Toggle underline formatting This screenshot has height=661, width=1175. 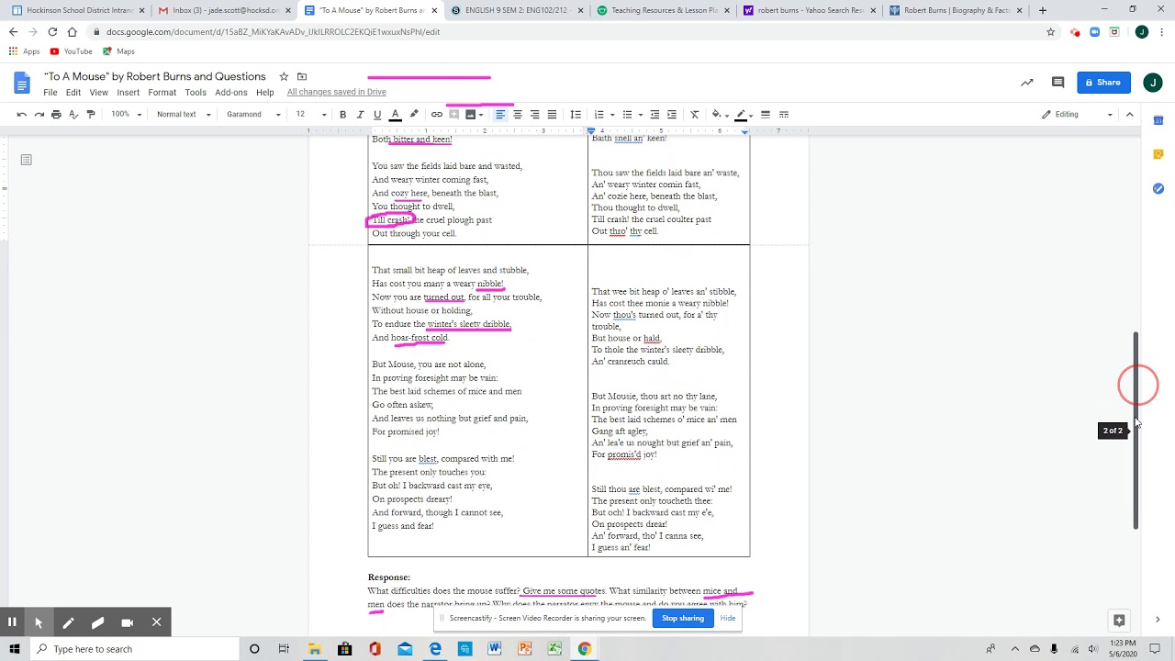[x=377, y=115]
